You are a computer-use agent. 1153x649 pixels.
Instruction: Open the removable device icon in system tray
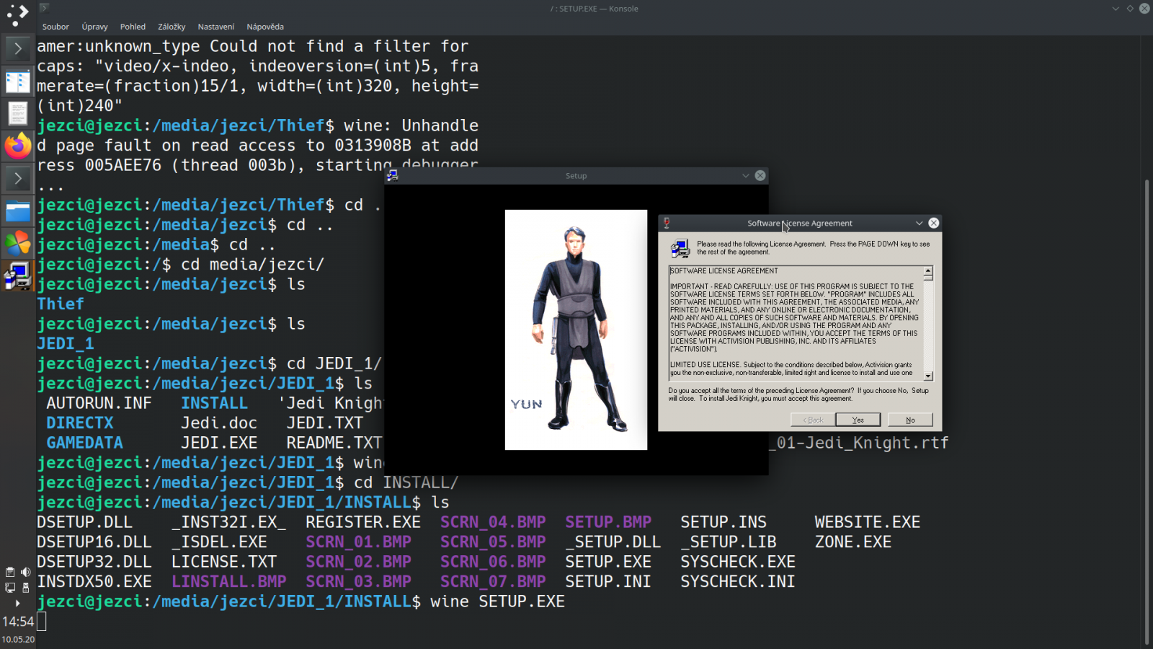26,588
